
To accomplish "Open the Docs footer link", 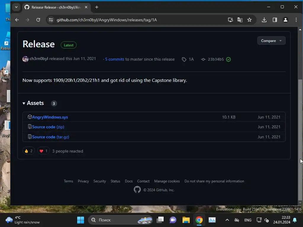I will [x=129, y=181].
